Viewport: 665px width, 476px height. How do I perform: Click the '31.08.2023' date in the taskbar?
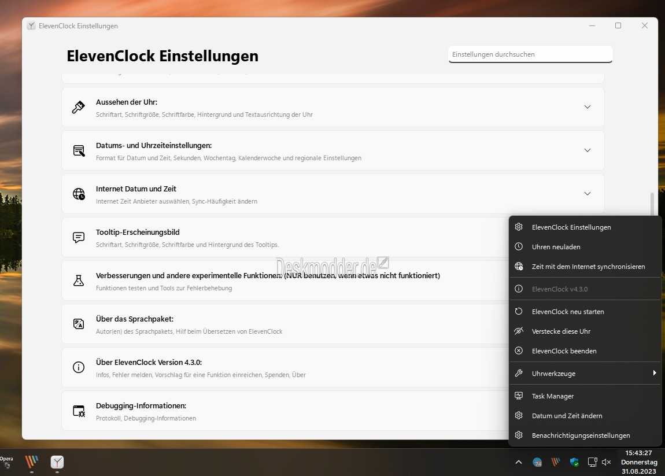639,471
